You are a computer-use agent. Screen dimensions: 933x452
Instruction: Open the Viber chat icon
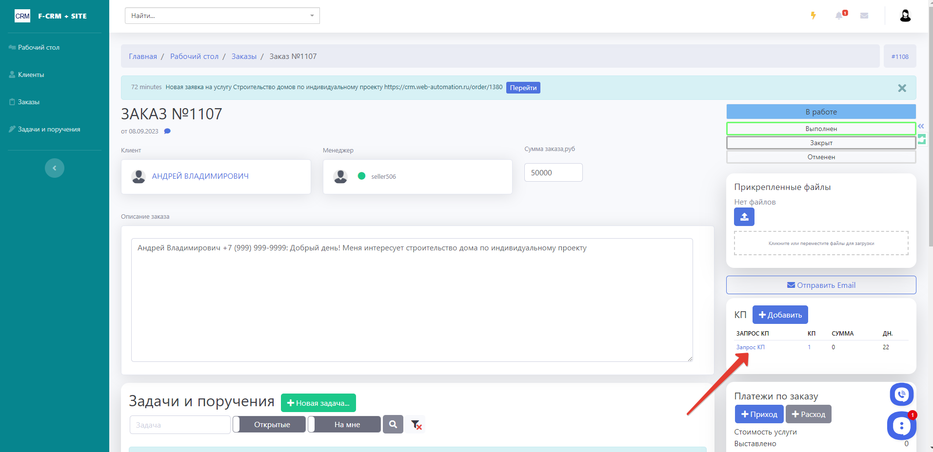pyautogui.click(x=901, y=394)
